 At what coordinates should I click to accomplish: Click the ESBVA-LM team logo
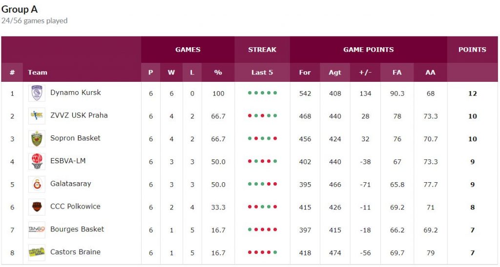point(37,161)
